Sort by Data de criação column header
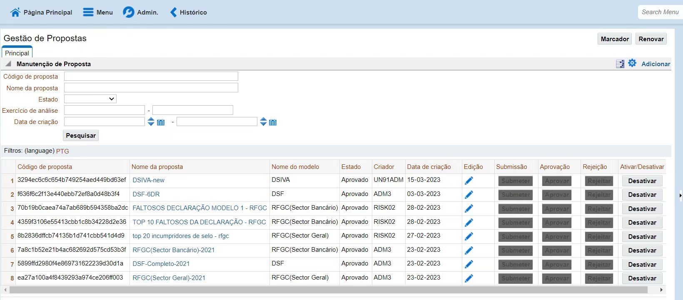The width and height of the screenshot is (683, 300). click(429, 167)
